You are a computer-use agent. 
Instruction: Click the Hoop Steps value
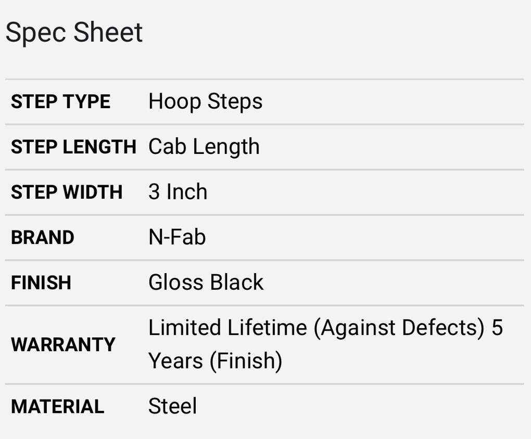(x=205, y=101)
